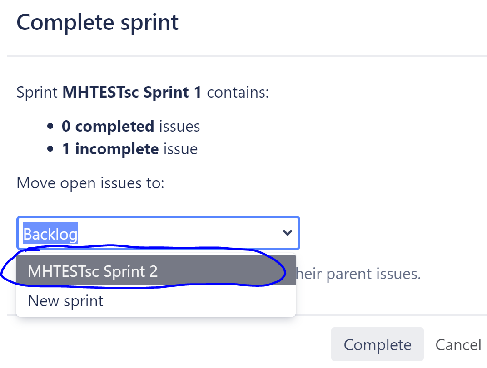The image size is (487, 368).
Task: Click the bold "1 incomplete" count
Action: [110, 149]
